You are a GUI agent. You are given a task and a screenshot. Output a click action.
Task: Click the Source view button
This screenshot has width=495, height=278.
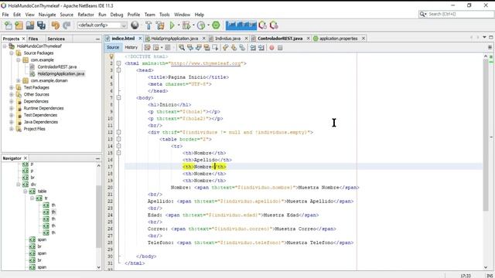(113, 47)
